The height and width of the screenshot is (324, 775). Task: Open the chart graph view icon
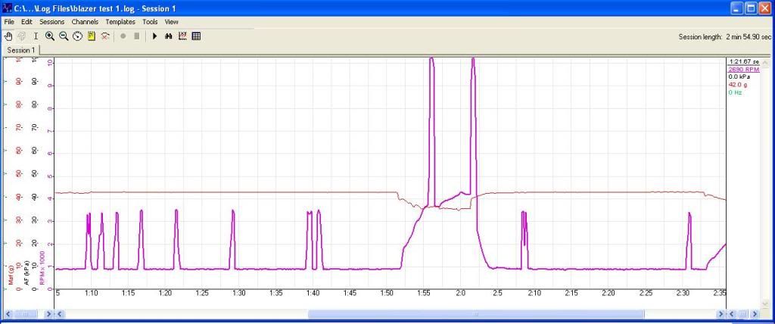tap(182, 36)
